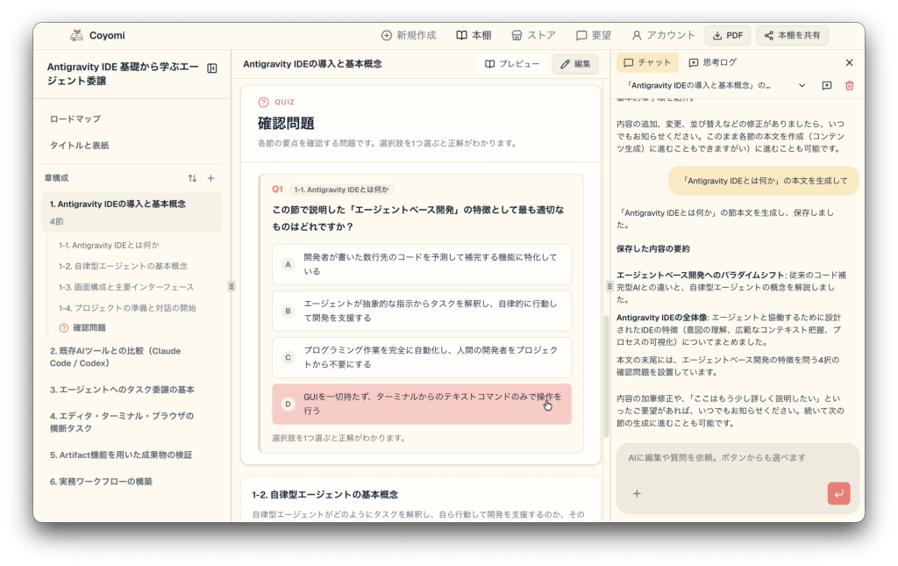898x566 pixels.
Task: Expand the chat thread dropdown chevron
Action: pos(802,85)
